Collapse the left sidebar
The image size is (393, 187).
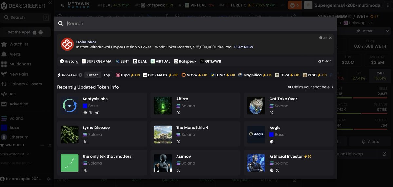click(x=50, y=3)
